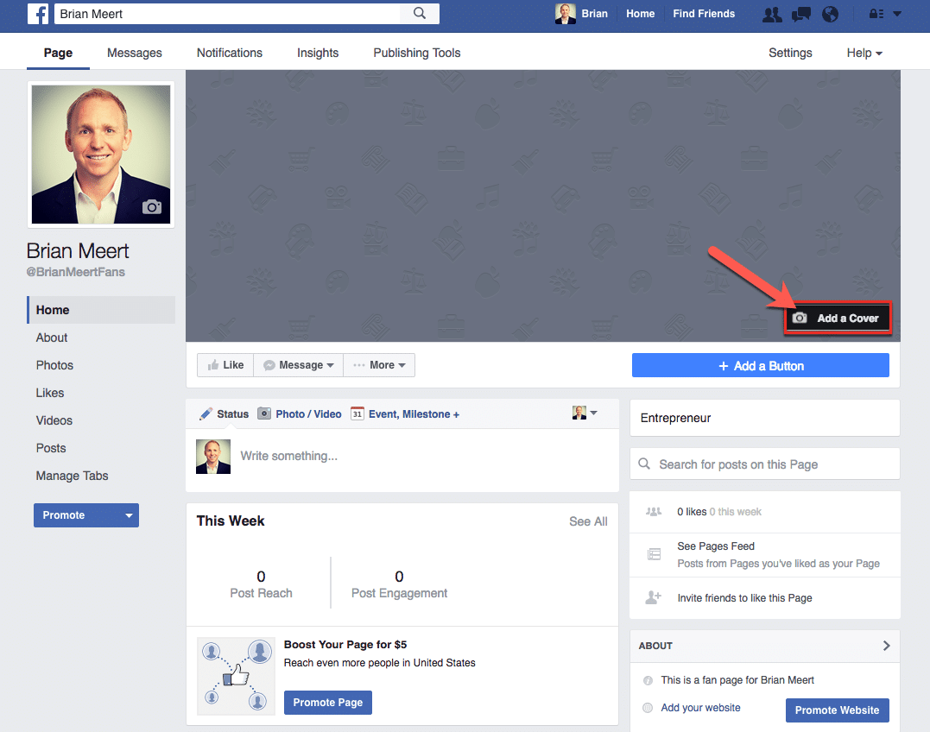
Task: Open the account menu arrow in top bar
Action: [x=897, y=14]
